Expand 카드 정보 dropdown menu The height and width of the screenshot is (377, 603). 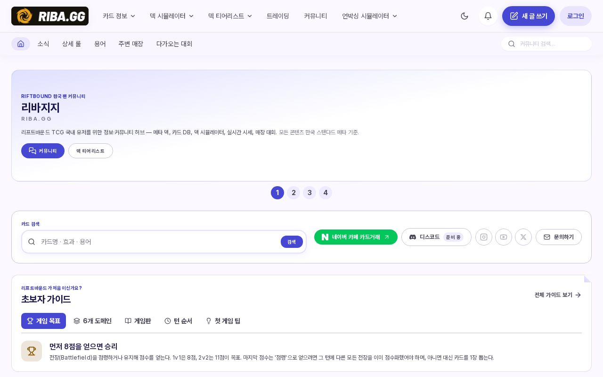(x=119, y=16)
